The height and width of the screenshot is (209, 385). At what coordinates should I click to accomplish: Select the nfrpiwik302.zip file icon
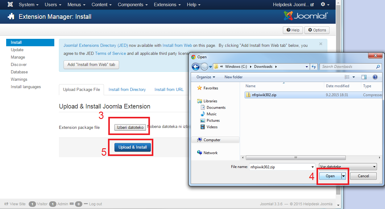click(248, 95)
